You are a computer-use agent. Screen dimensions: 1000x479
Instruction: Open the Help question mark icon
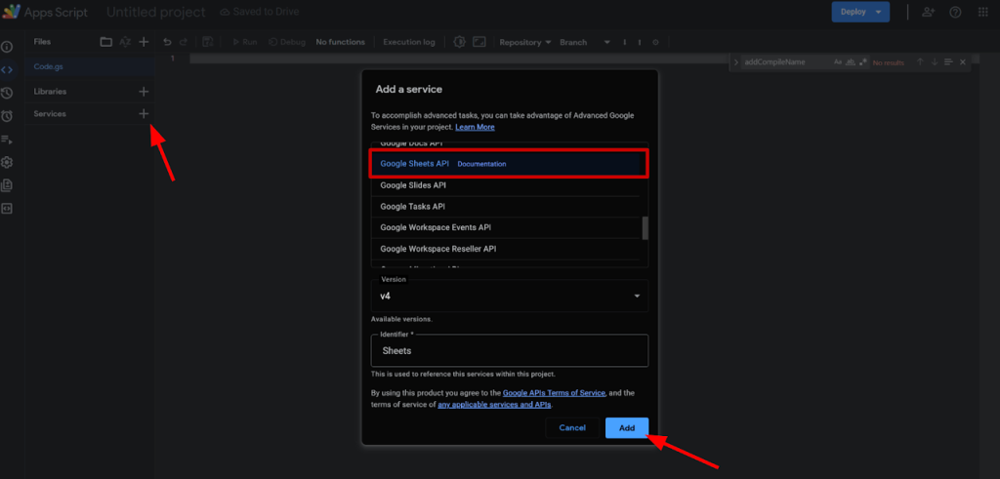(x=955, y=13)
